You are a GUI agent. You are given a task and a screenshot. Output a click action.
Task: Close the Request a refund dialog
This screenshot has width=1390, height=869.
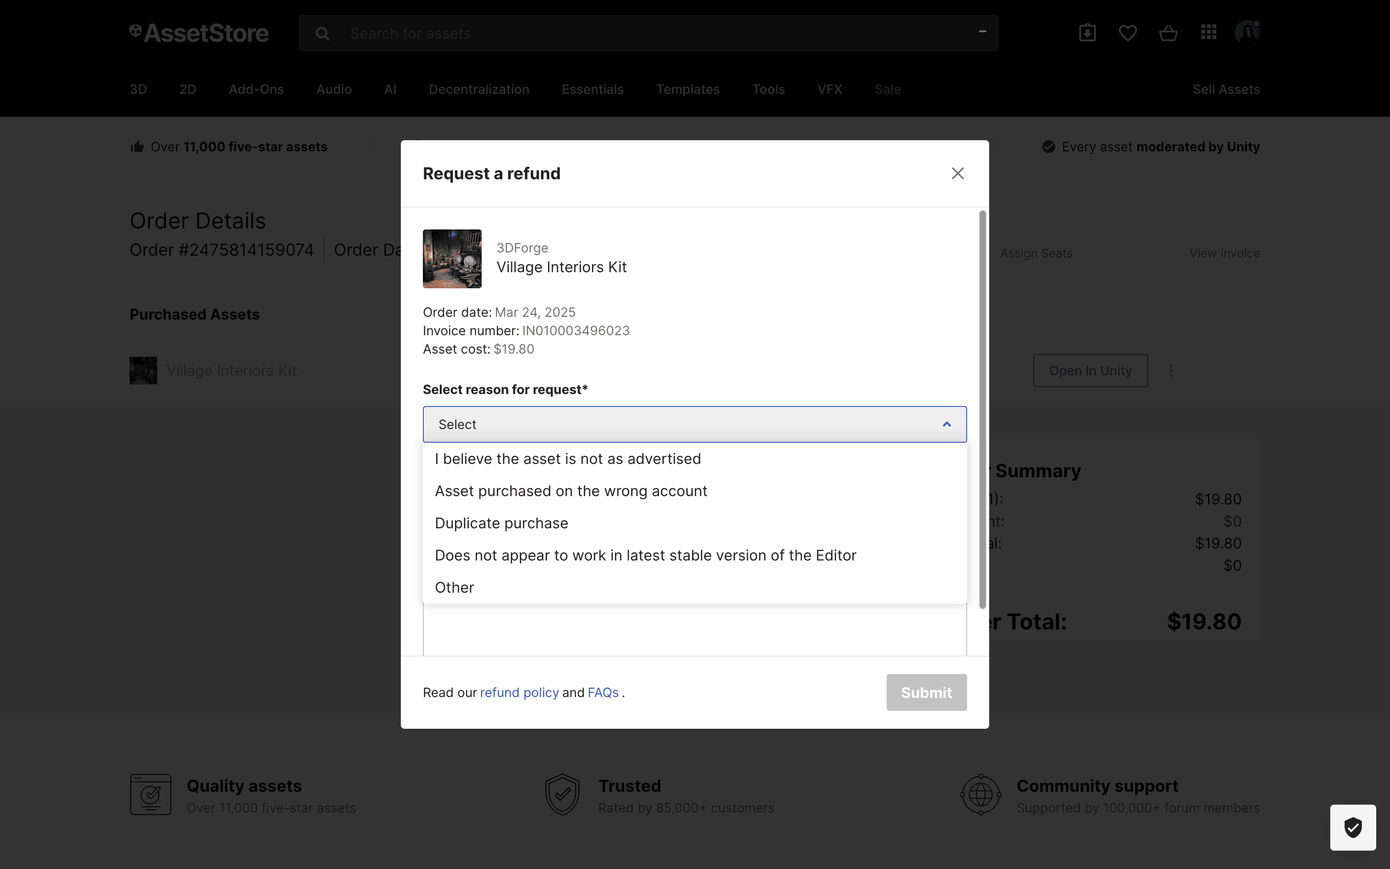[957, 174]
